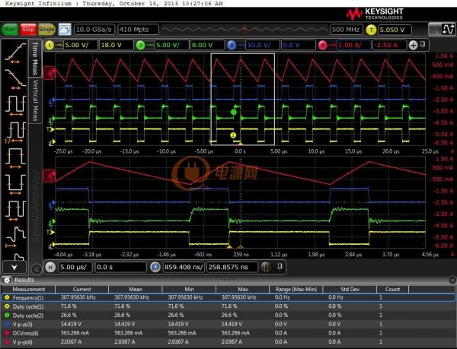The height and width of the screenshot is (349, 457).
Task: Edit trigger level 5.050 V field
Action: point(395,30)
